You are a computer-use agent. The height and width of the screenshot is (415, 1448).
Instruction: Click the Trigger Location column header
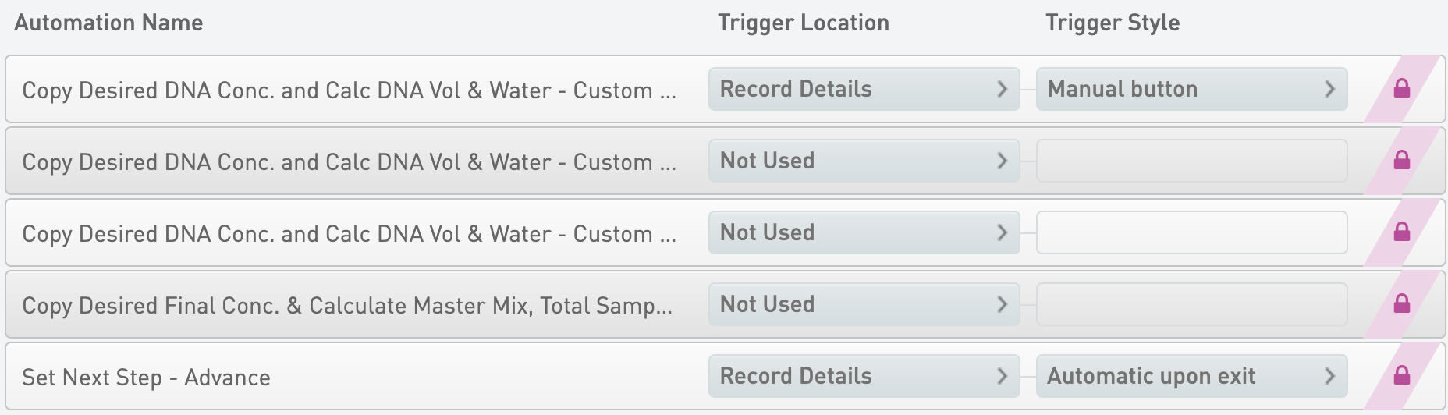(x=804, y=23)
